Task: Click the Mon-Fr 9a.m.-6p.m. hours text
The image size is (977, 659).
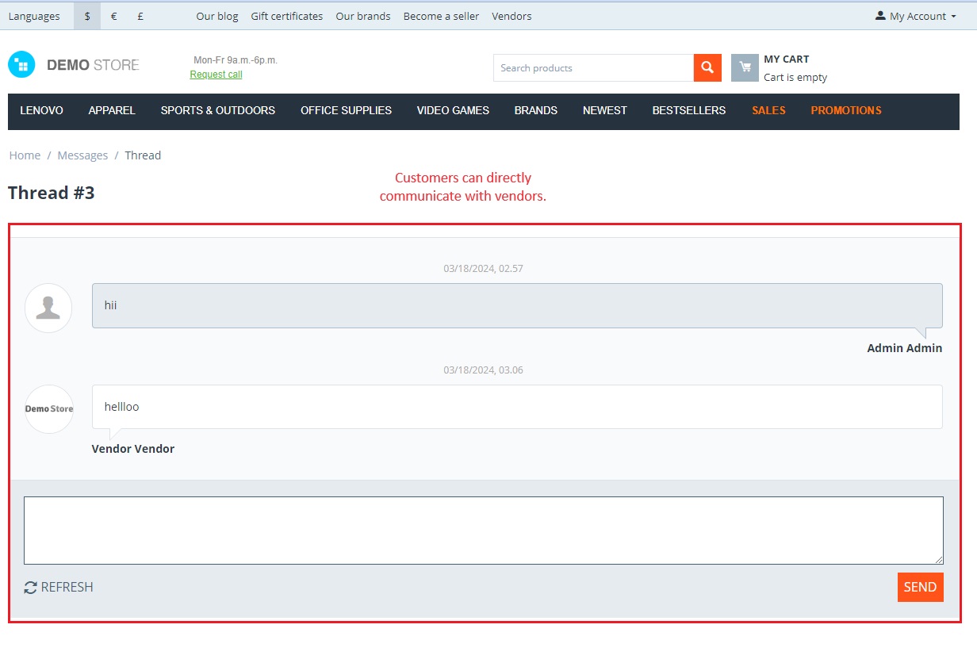Action: [236, 60]
